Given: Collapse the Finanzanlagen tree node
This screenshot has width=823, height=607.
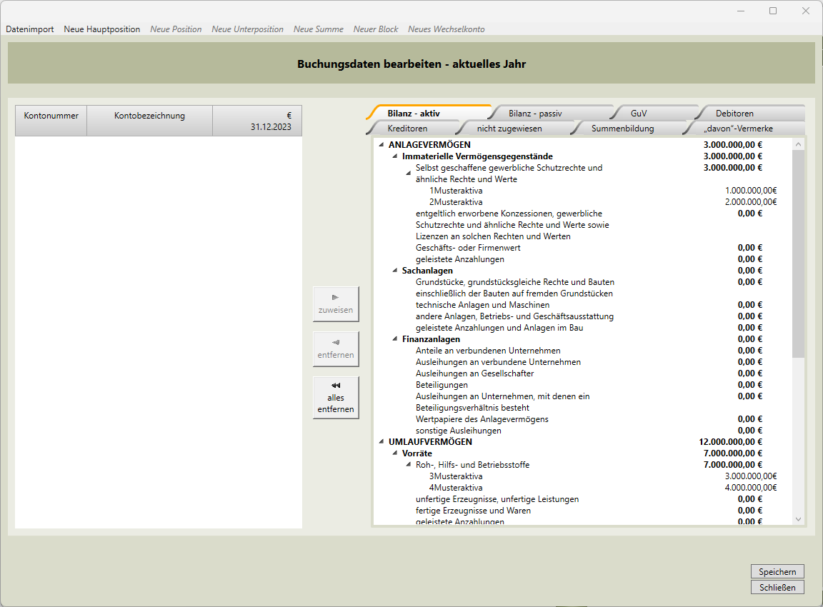Looking at the screenshot, I should click(395, 339).
